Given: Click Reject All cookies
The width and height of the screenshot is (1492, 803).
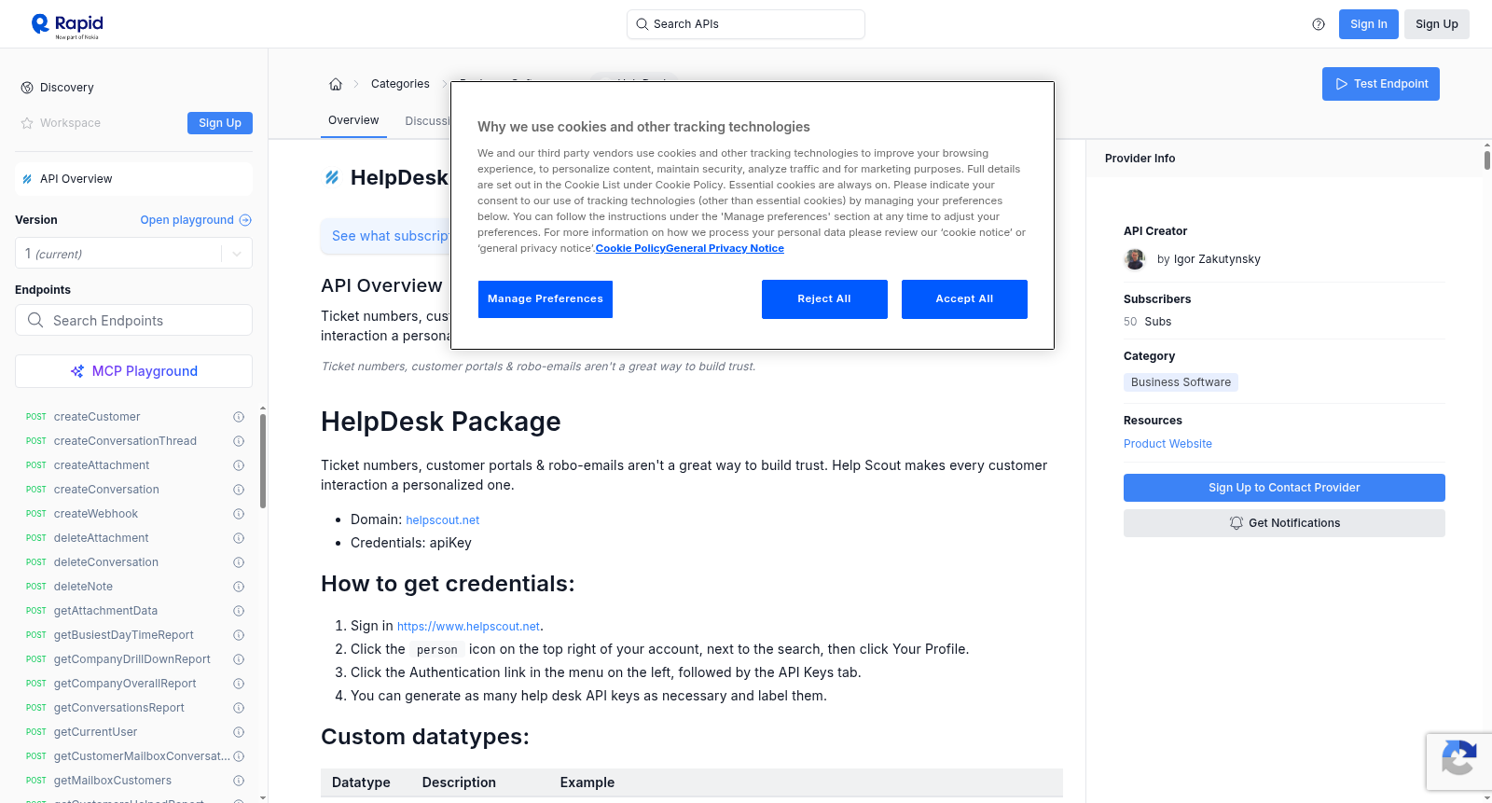Looking at the screenshot, I should (824, 299).
